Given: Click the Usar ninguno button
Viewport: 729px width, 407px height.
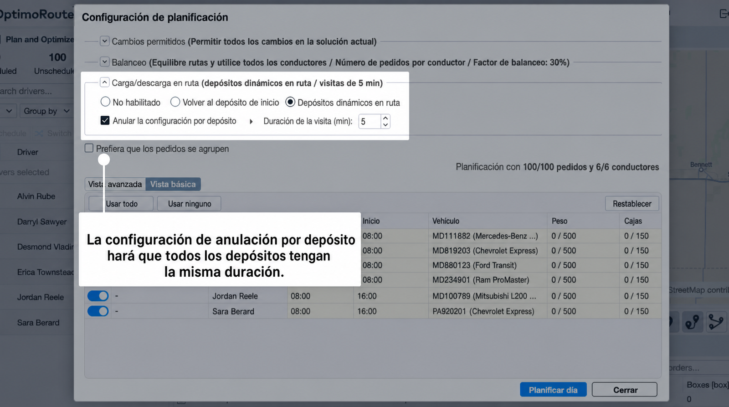Looking at the screenshot, I should [189, 204].
